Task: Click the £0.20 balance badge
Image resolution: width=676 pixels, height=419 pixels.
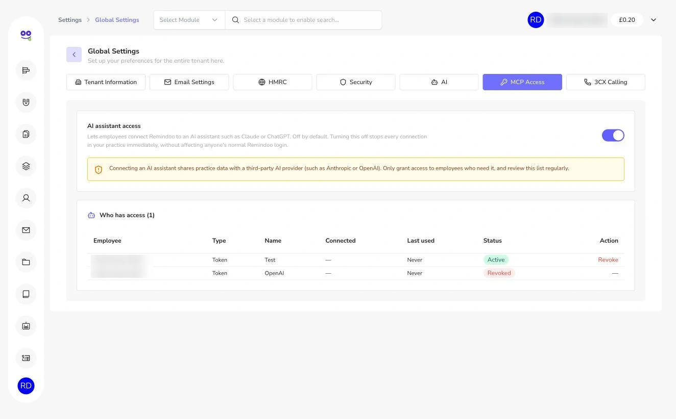Action: [627, 20]
